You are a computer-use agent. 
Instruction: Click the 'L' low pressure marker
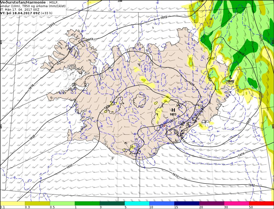(231, 77)
